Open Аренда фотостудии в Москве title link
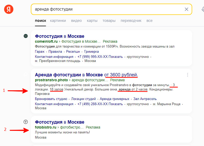The width and height of the screenshot is (204, 146). tap(69, 75)
